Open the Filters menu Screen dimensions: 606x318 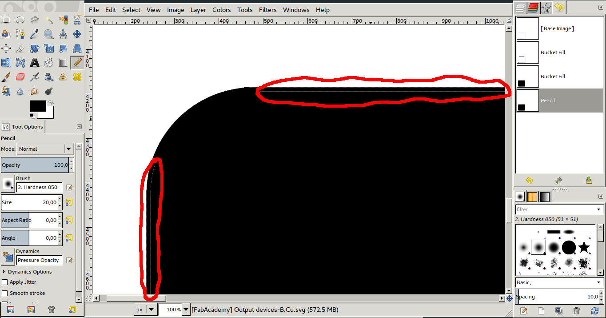pos(267,10)
